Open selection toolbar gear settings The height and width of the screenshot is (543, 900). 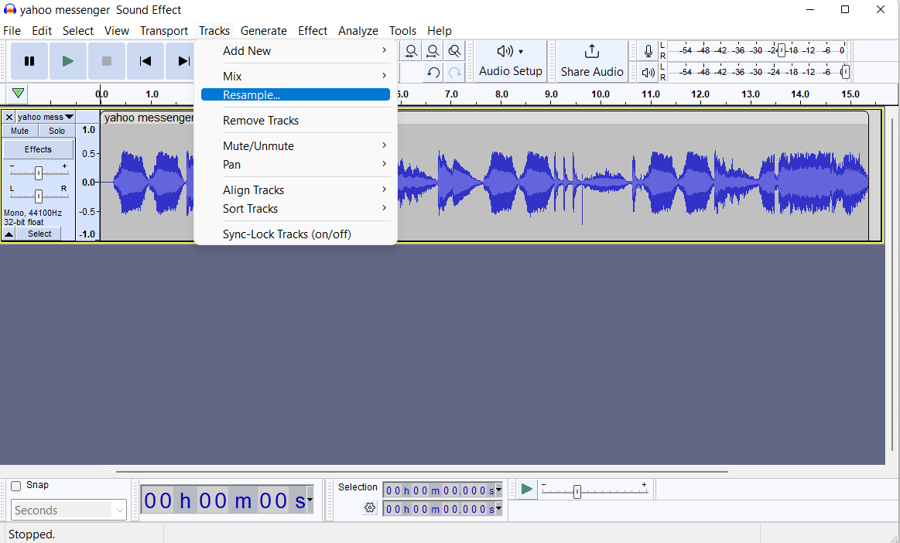pyautogui.click(x=370, y=508)
